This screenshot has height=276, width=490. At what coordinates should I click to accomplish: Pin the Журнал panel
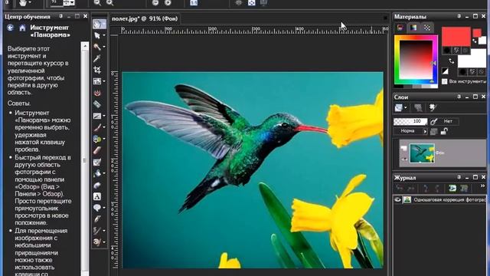[x=459, y=177]
